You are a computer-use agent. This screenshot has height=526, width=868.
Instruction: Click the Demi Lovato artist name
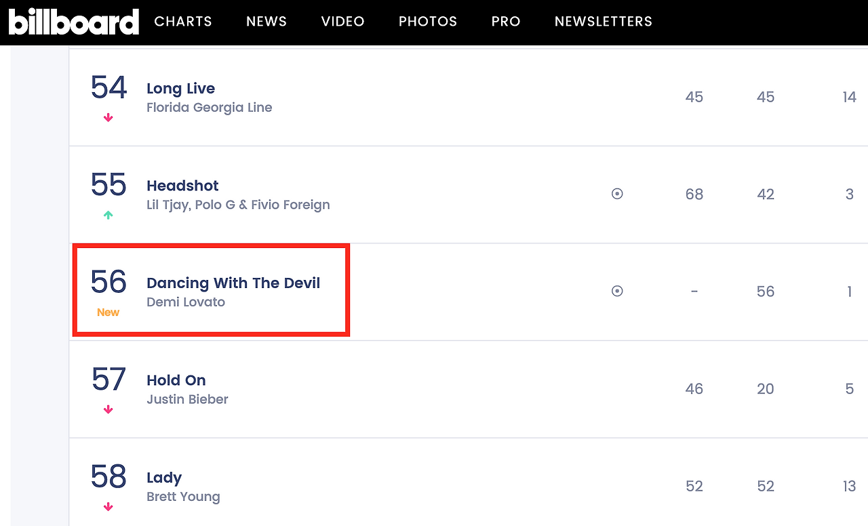click(x=186, y=302)
